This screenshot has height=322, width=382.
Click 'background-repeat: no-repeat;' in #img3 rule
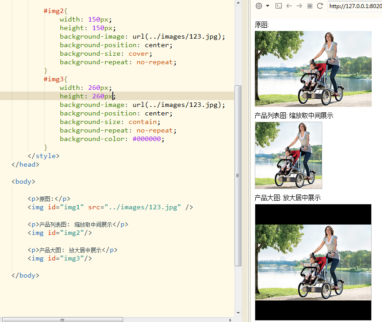click(118, 130)
